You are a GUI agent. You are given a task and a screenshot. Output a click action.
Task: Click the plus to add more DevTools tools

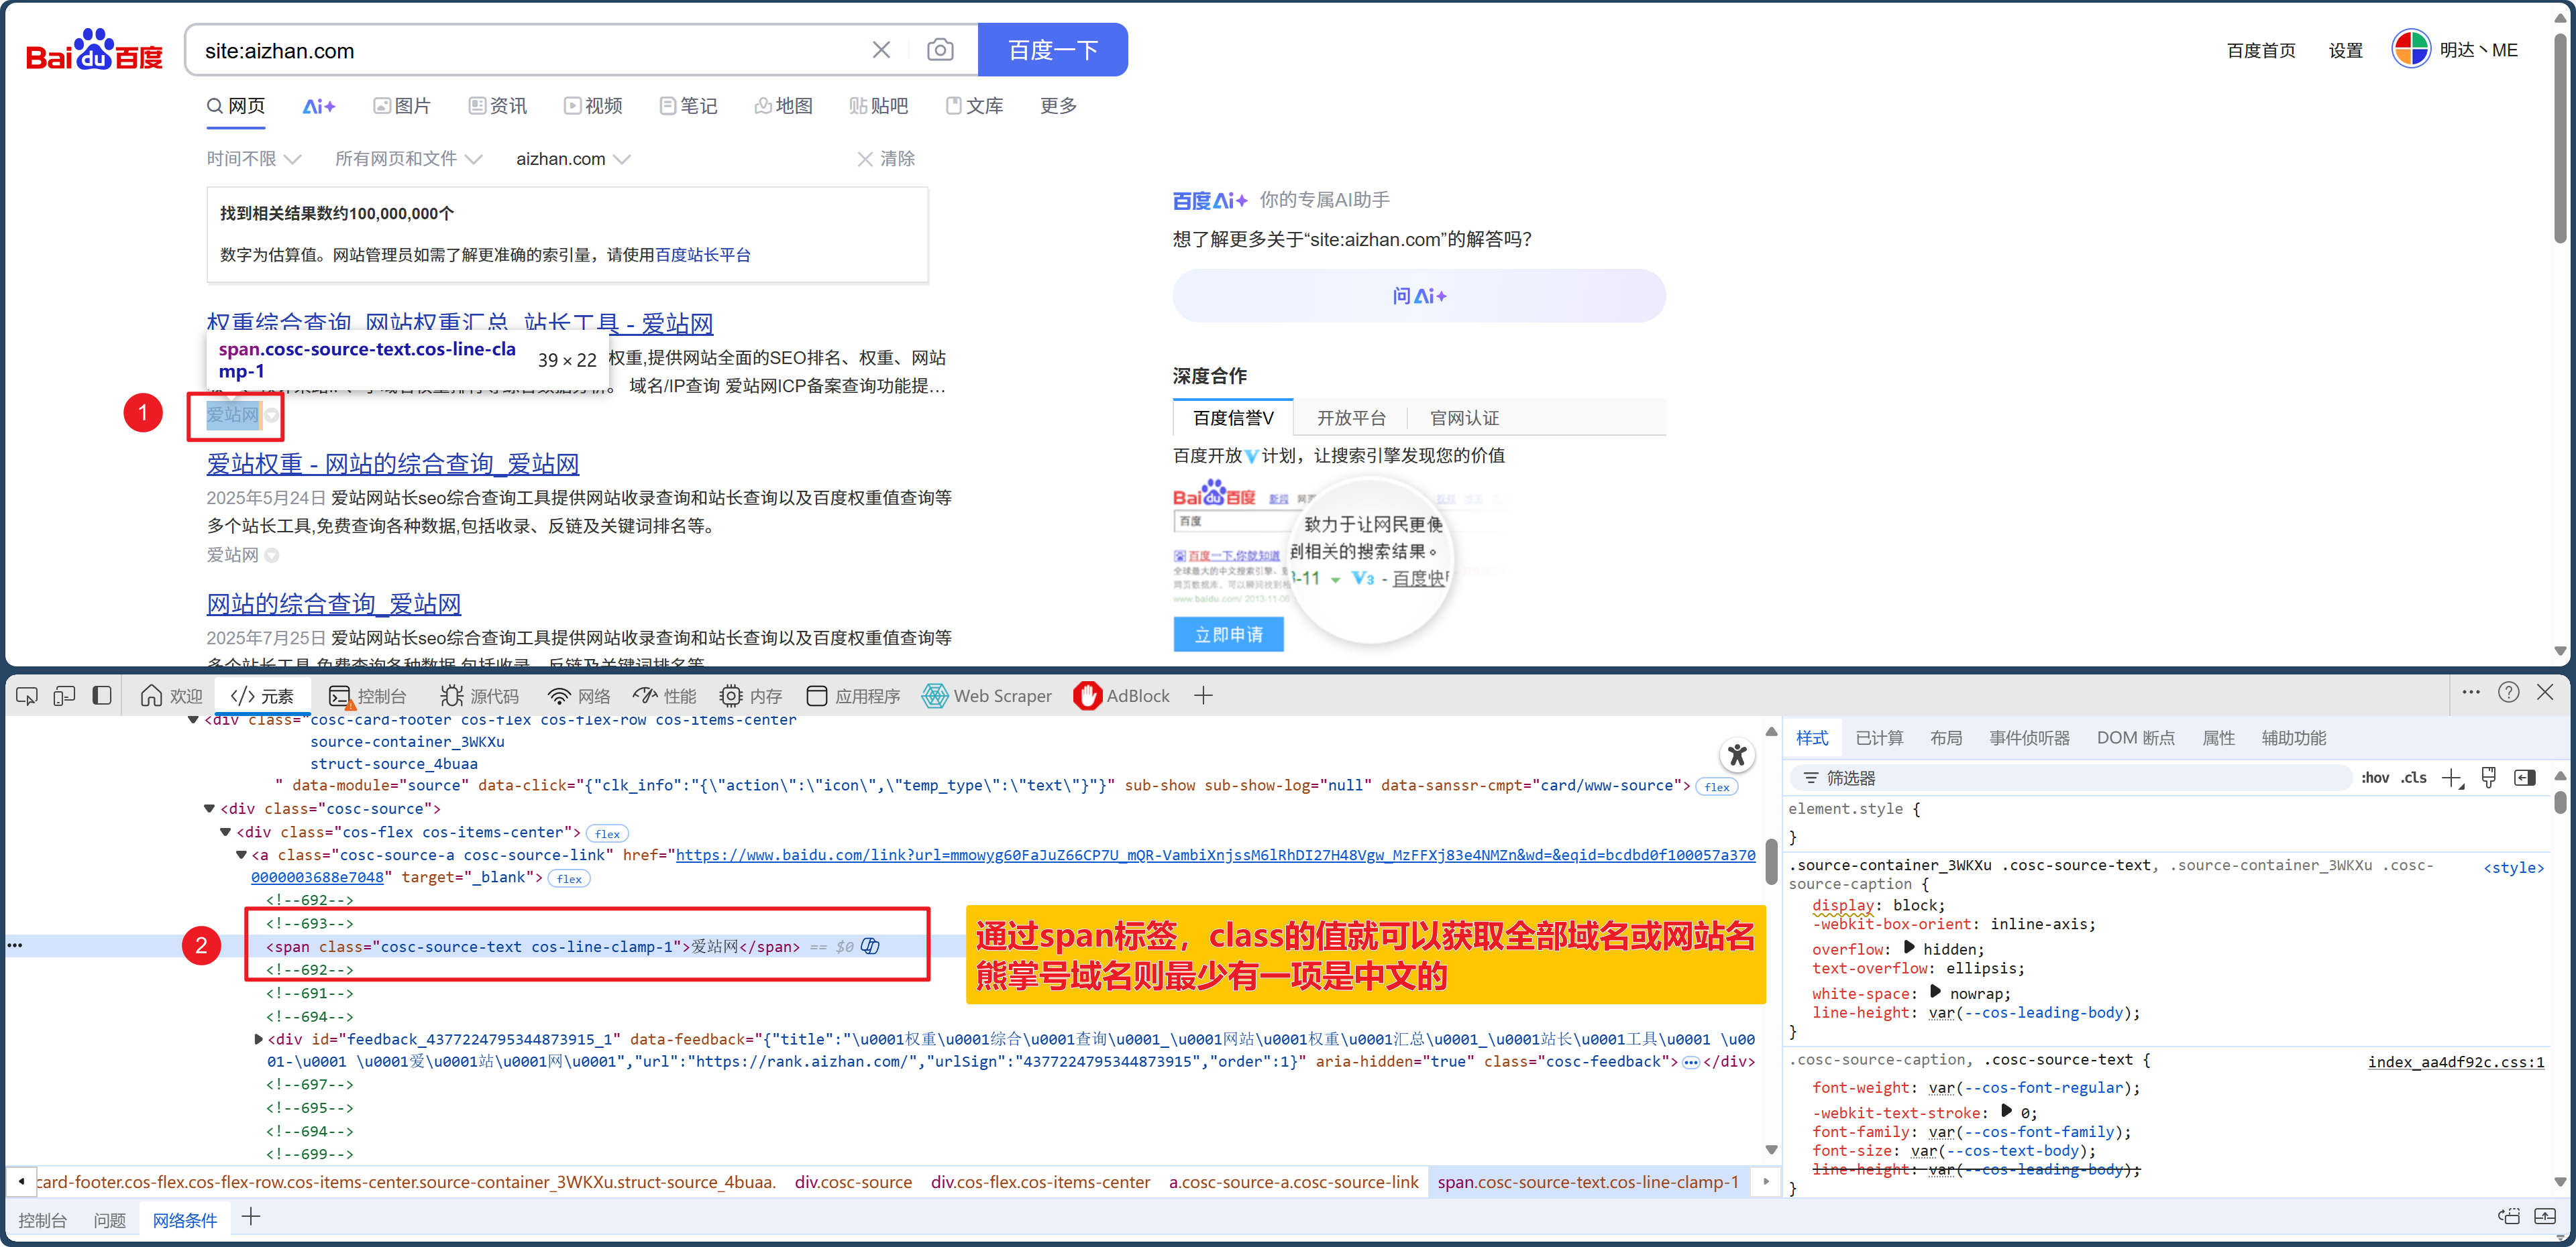click(x=1203, y=695)
